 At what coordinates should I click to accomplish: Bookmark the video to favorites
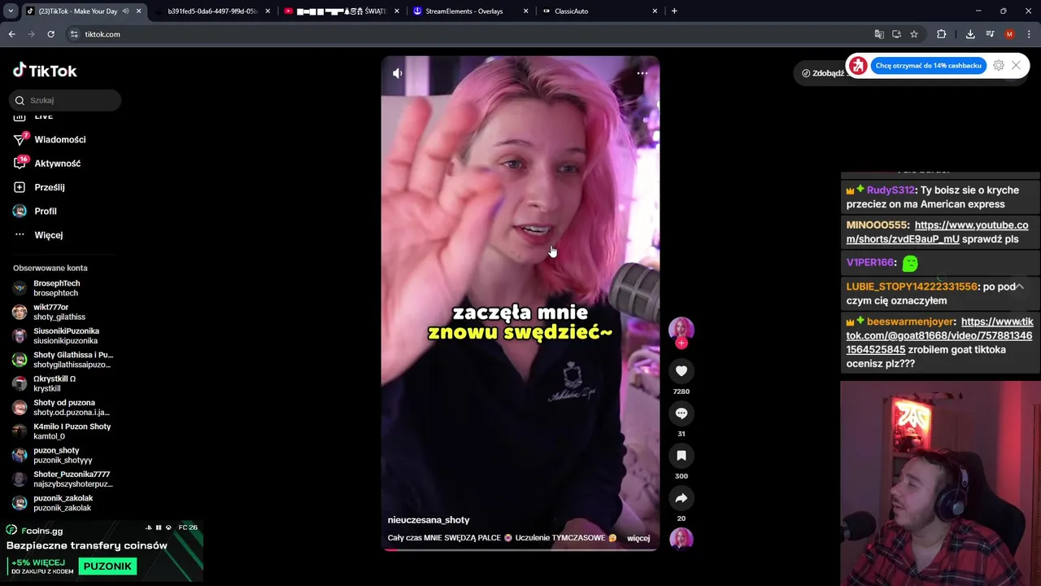(682, 456)
